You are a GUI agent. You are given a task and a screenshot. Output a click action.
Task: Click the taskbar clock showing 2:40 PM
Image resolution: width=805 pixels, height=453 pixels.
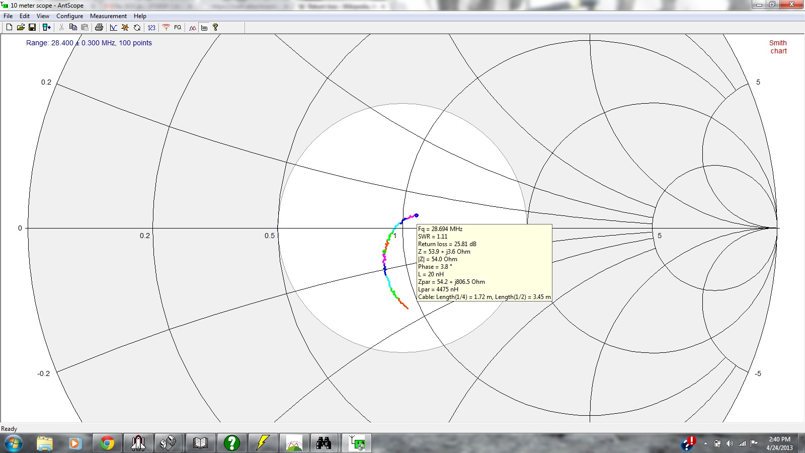point(779,443)
